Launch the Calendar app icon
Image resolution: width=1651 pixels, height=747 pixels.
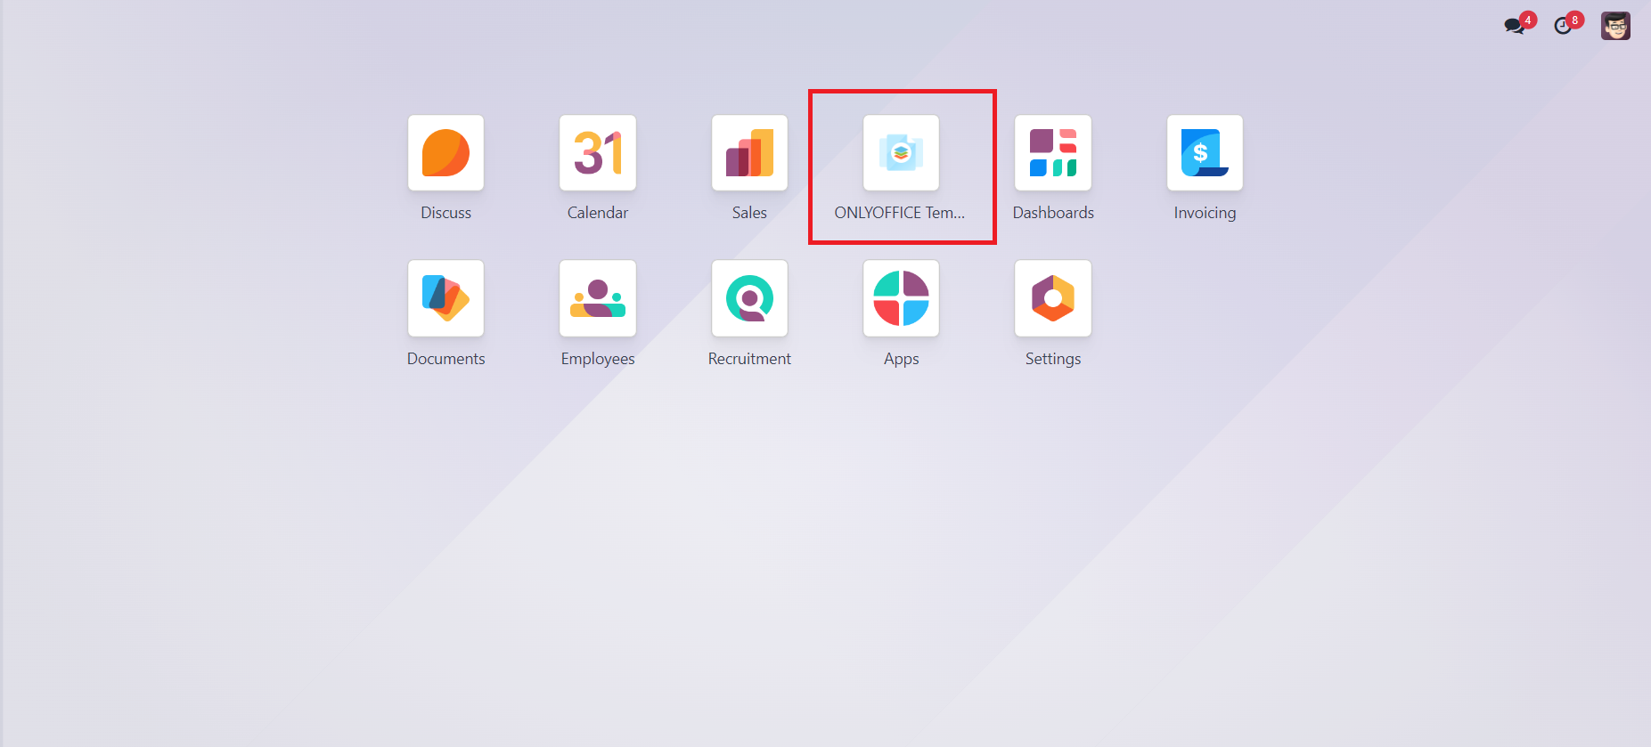click(x=597, y=153)
